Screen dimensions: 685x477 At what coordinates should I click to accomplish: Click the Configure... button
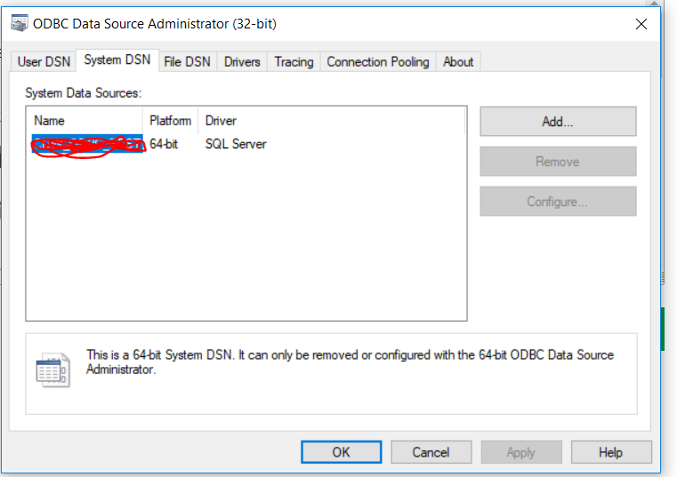pyautogui.click(x=558, y=202)
